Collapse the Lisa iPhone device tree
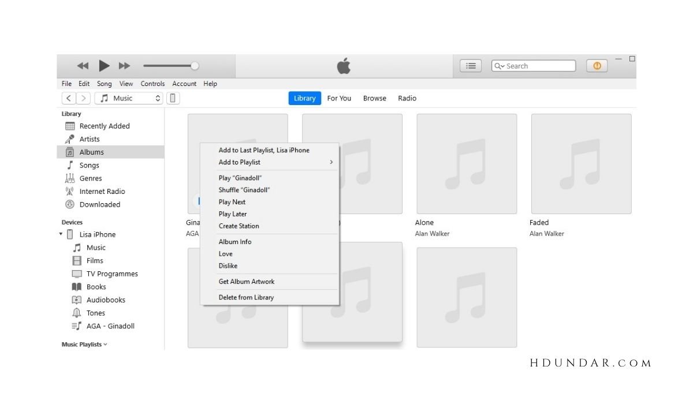693x404 pixels. tap(62, 234)
